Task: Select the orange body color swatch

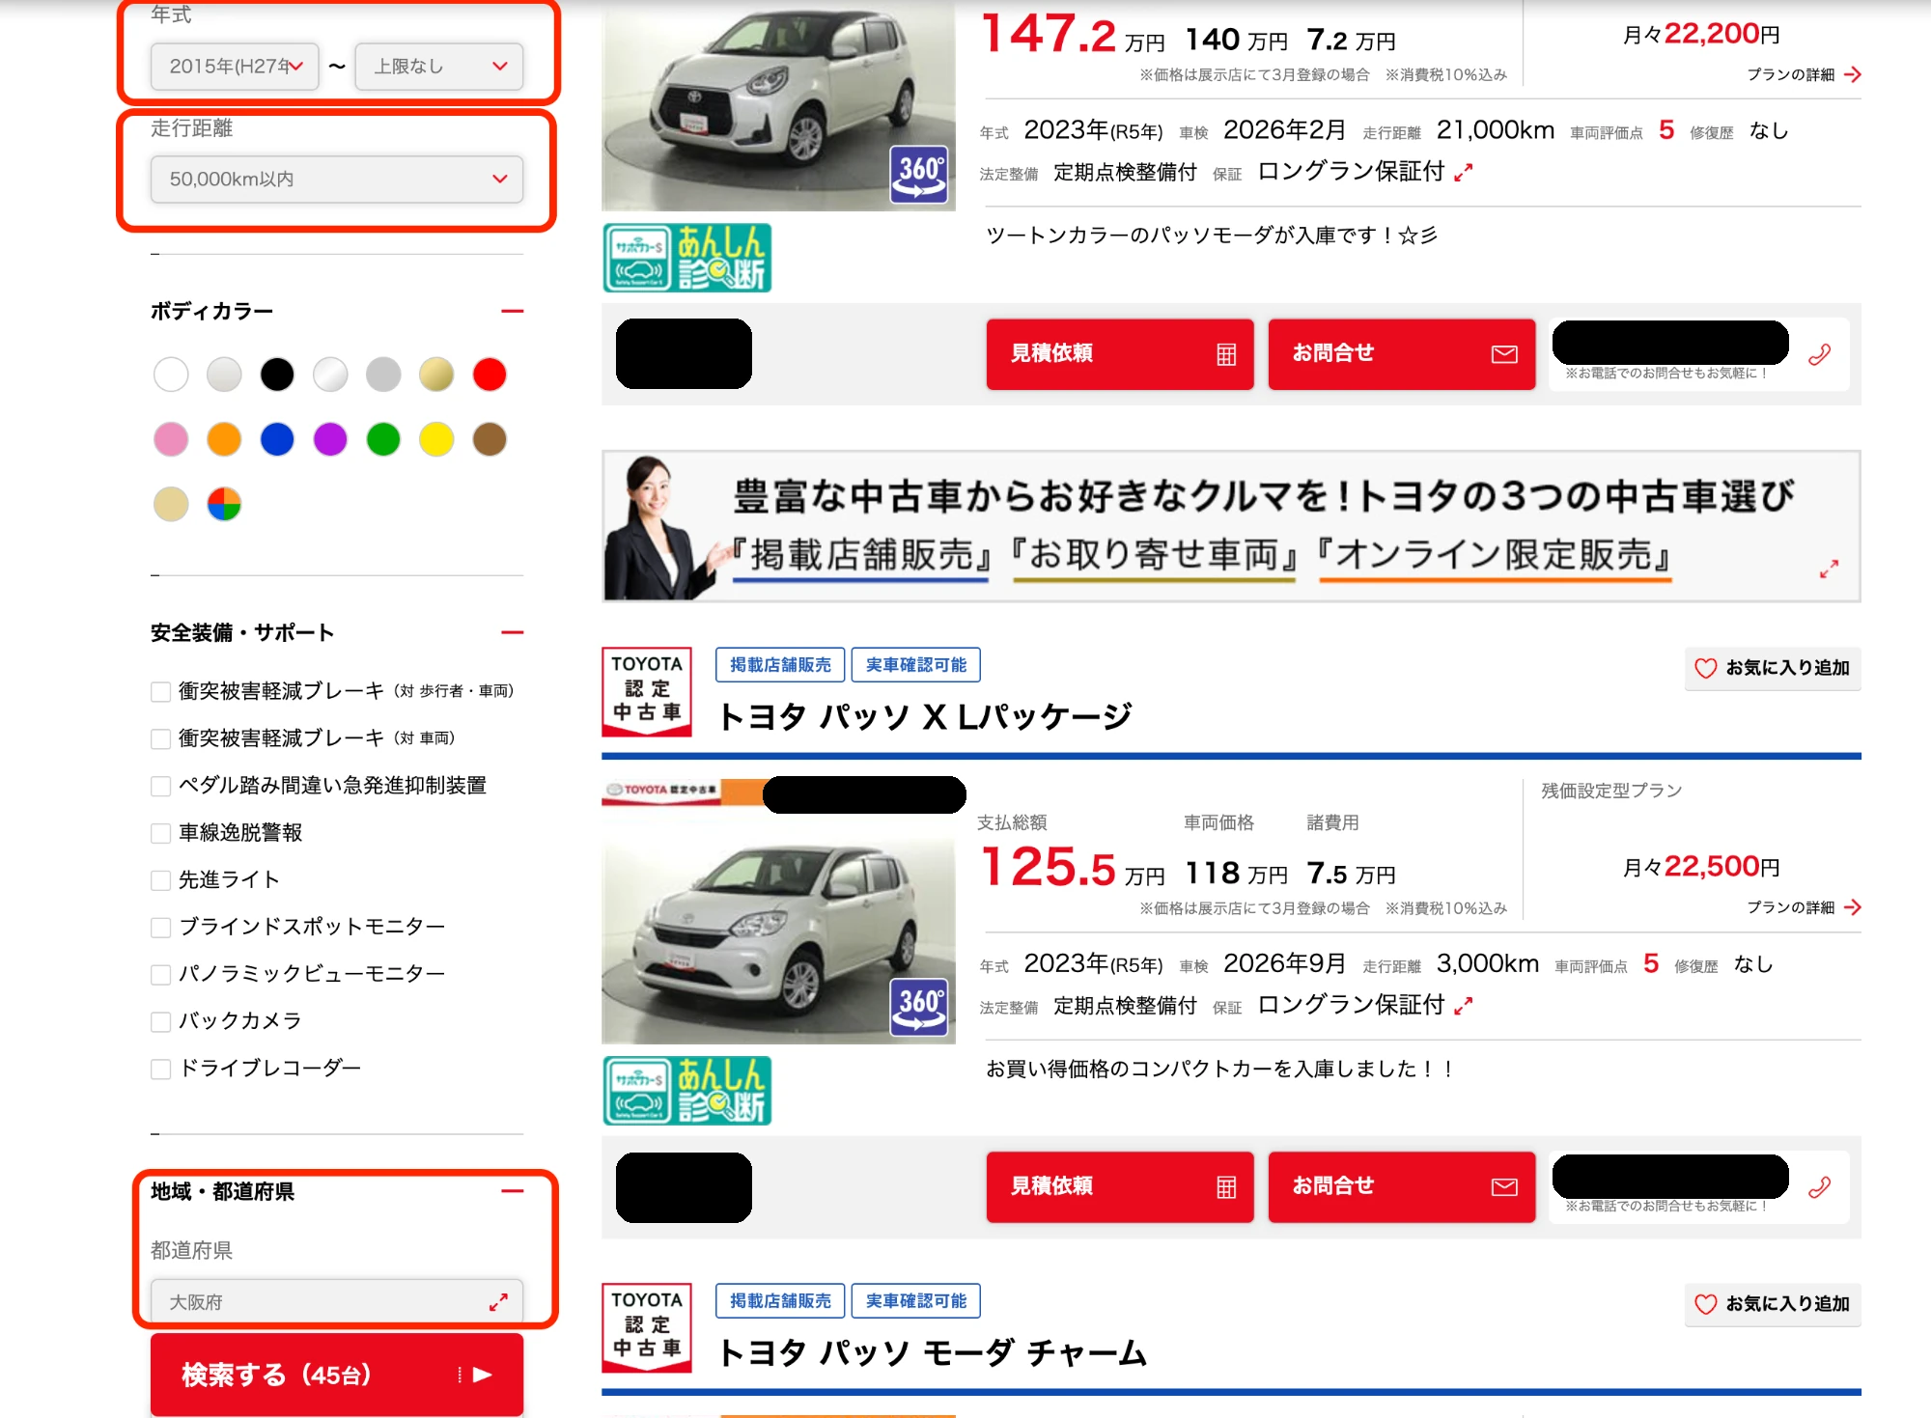Action: pyautogui.click(x=224, y=439)
